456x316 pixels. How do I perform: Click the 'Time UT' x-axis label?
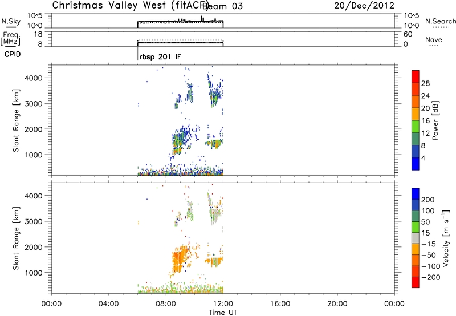223,313
